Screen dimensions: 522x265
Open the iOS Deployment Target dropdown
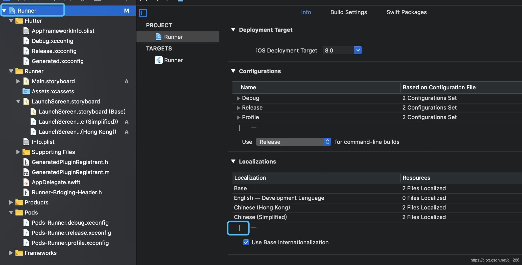pyautogui.click(x=358, y=50)
